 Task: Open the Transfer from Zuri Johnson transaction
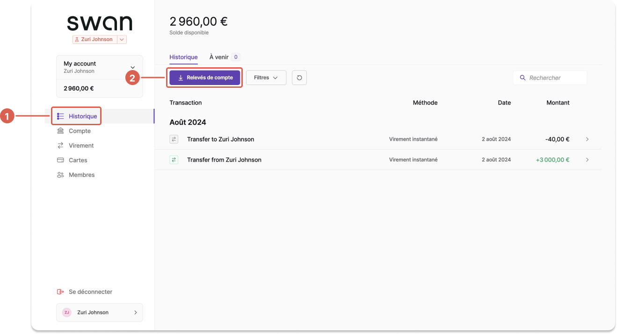(378, 160)
